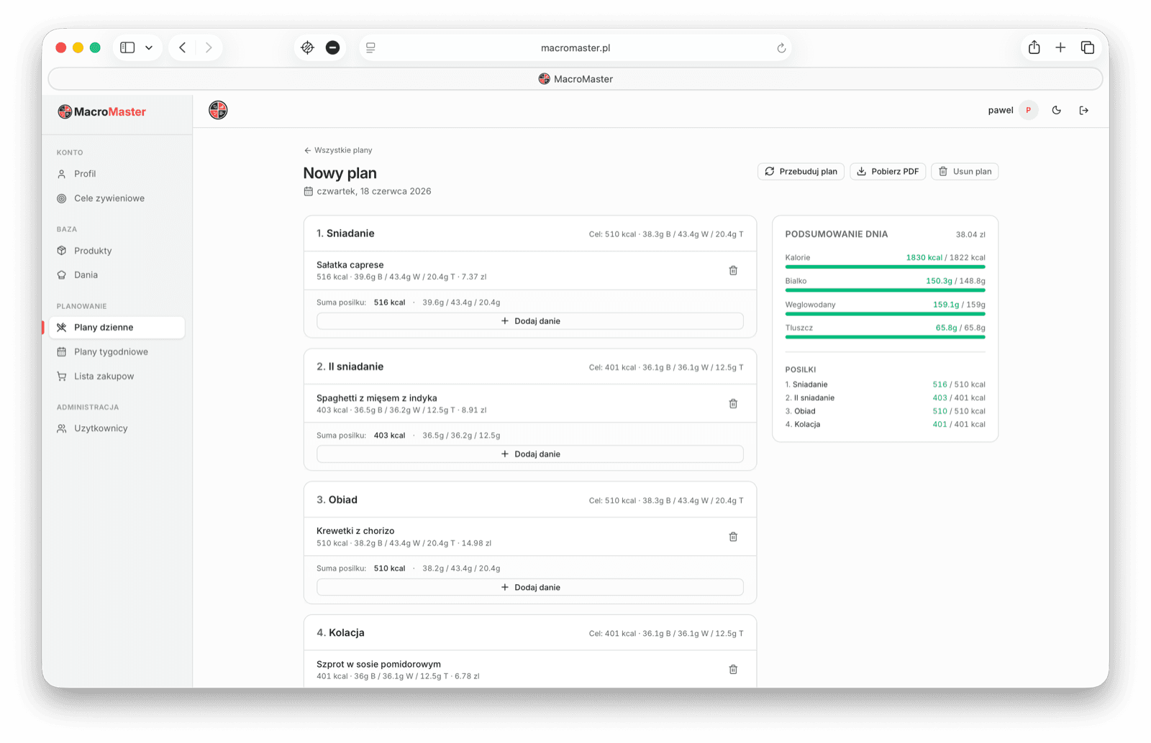The width and height of the screenshot is (1151, 743).
Task: Delete the Sałatka caprese dish
Action: [733, 271]
